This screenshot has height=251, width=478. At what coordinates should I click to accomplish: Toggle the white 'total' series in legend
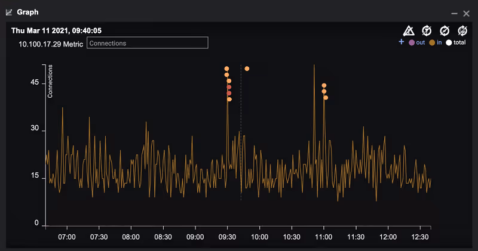click(456, 42)
